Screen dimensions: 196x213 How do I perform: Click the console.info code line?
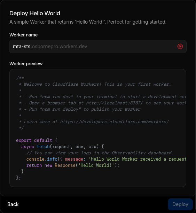(x=106, y=159)
